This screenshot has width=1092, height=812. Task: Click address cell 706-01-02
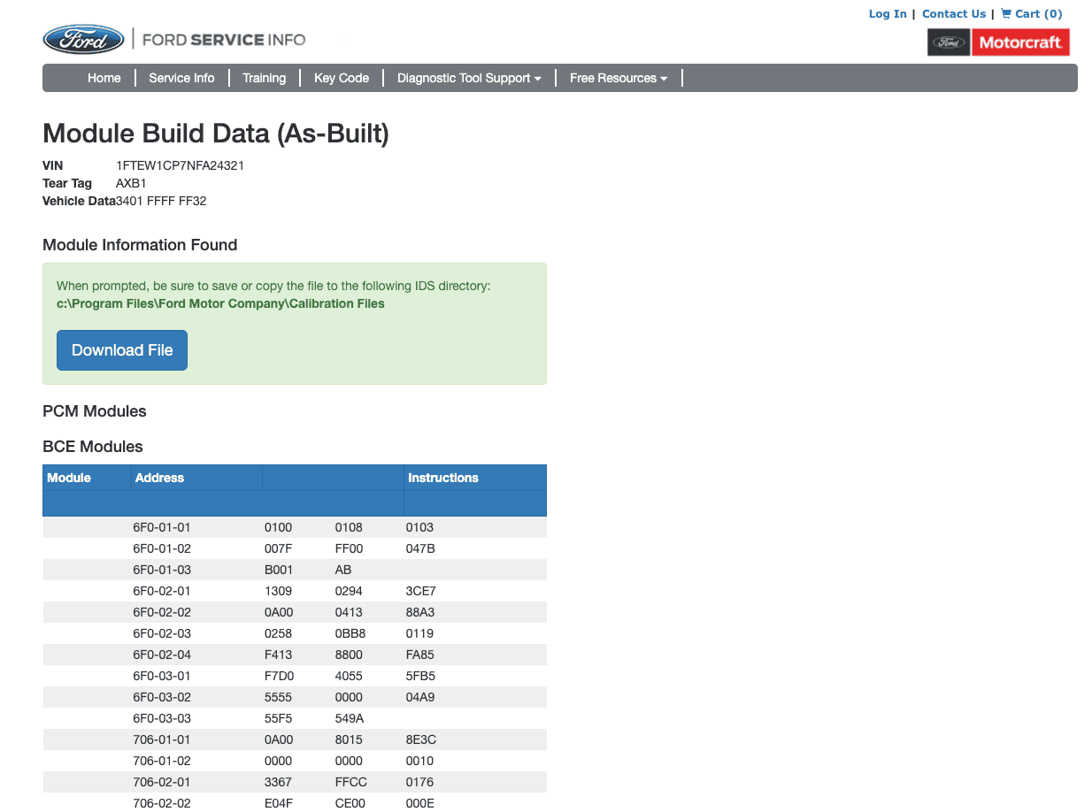[162, 761]
